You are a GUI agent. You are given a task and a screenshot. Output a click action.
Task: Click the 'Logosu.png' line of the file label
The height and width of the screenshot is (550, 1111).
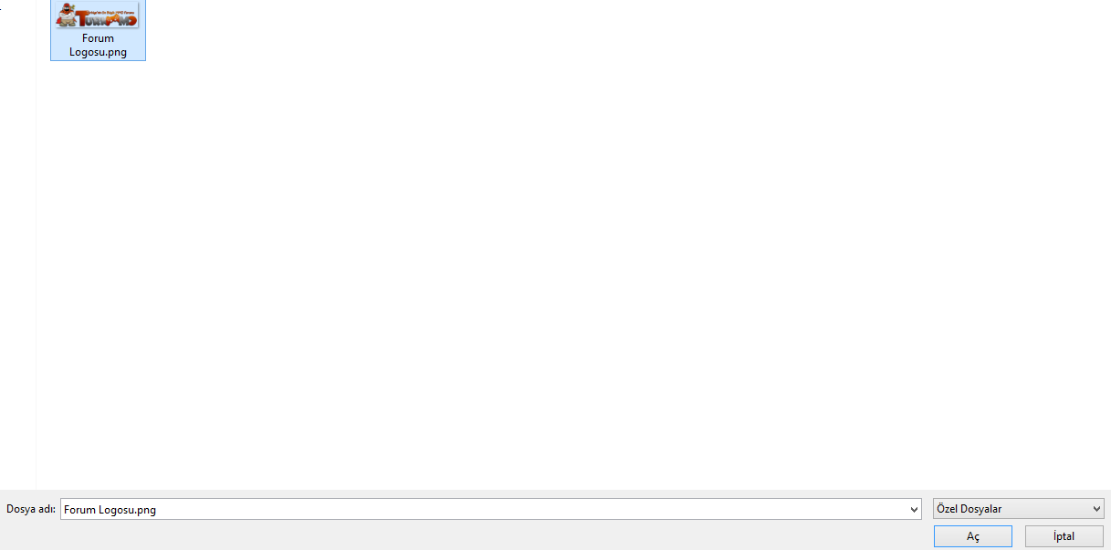(98, 52)
